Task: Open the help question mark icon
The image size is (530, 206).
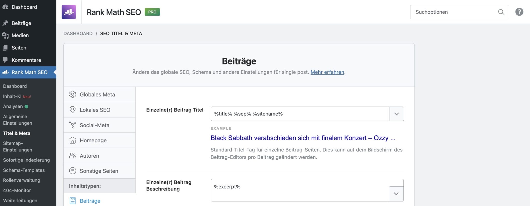Action: point(519,12)
